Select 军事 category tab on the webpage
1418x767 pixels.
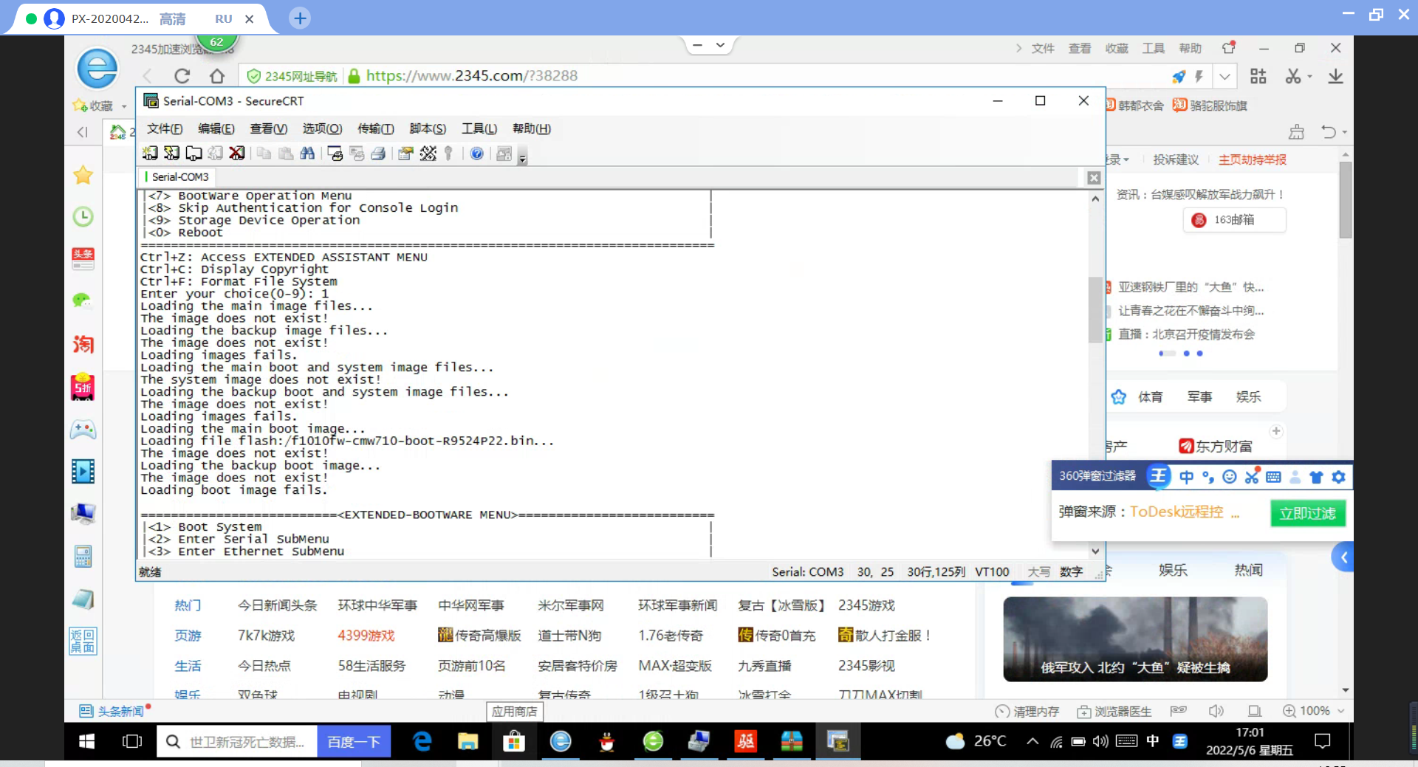coord(1200,397)
